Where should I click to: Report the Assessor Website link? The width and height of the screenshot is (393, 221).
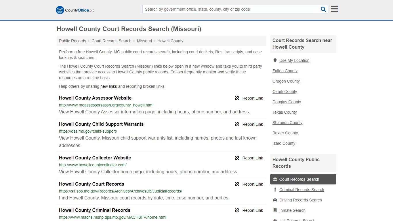(x=249, y=98)
